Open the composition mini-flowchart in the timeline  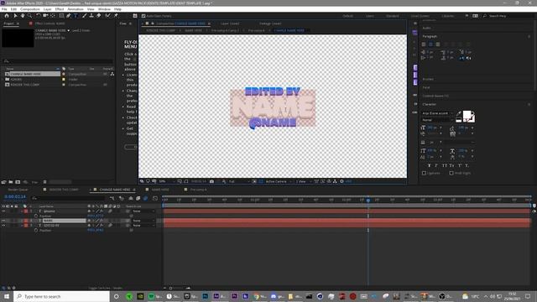[112, 198]
